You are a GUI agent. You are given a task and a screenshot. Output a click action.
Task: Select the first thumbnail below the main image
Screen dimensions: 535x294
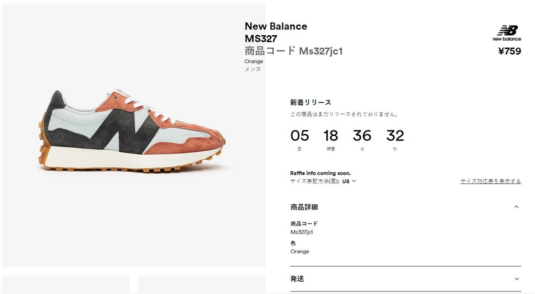coord(65,284)
